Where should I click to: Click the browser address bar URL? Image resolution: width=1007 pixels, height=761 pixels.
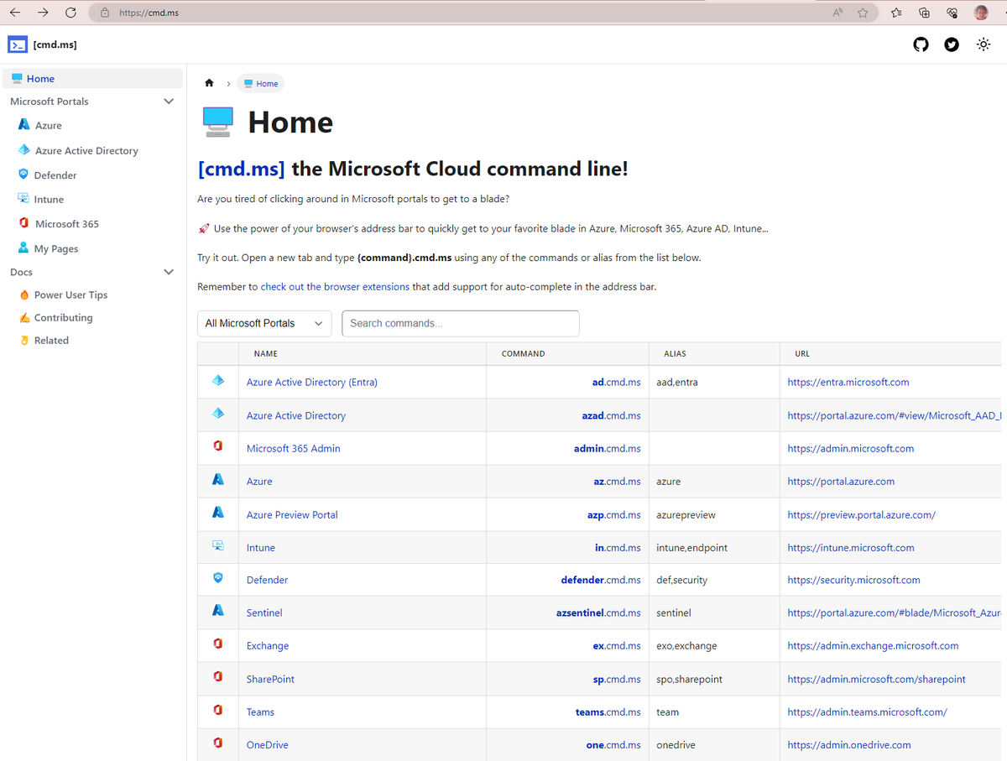point(149,13)
